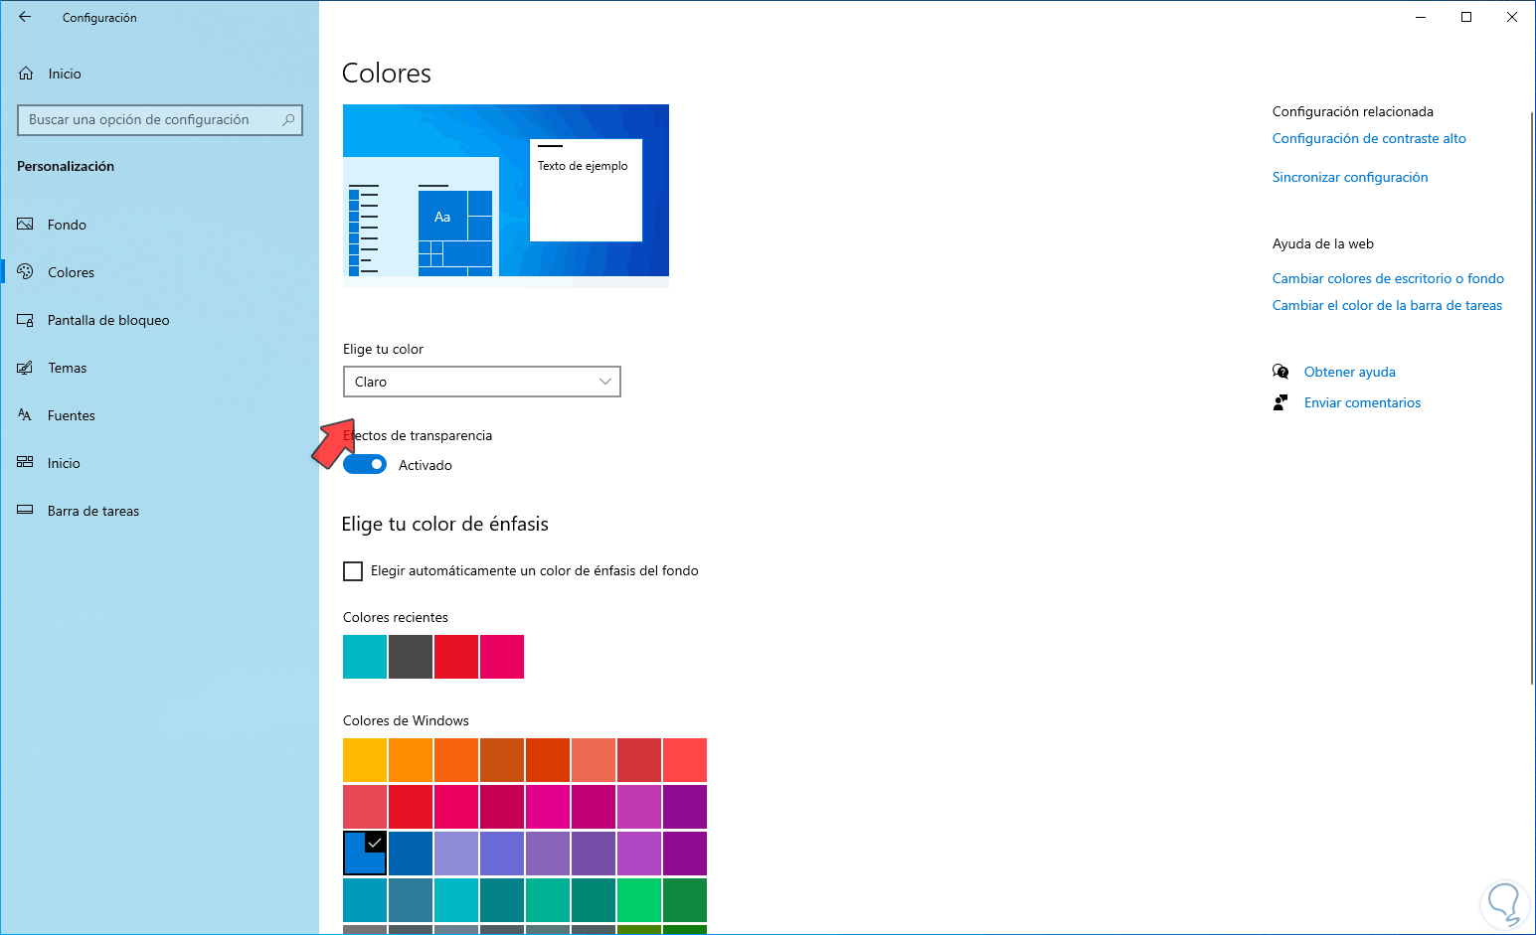
Task: Click the search magnifier icon
Action: pos(288,120)
